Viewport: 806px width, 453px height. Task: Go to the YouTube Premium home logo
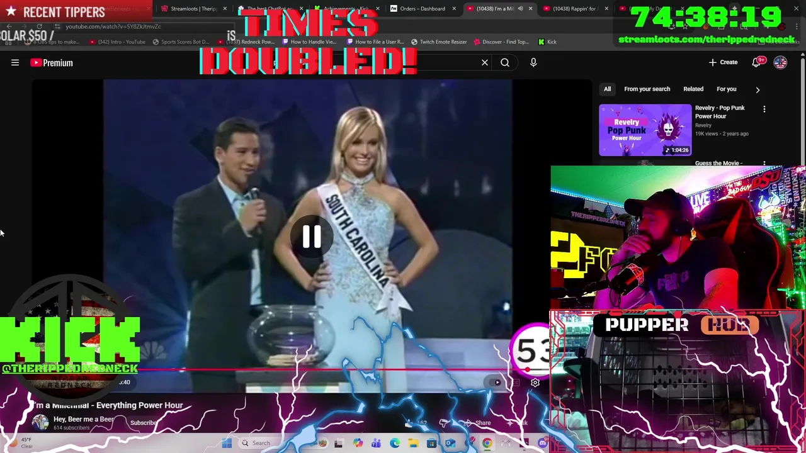(x=52, y=63)
